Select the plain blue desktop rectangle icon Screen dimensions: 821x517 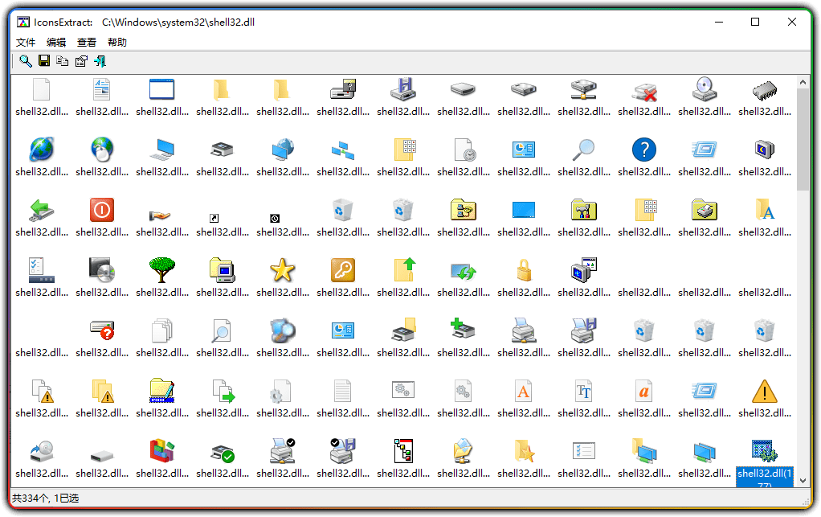[x=524, y=210]
